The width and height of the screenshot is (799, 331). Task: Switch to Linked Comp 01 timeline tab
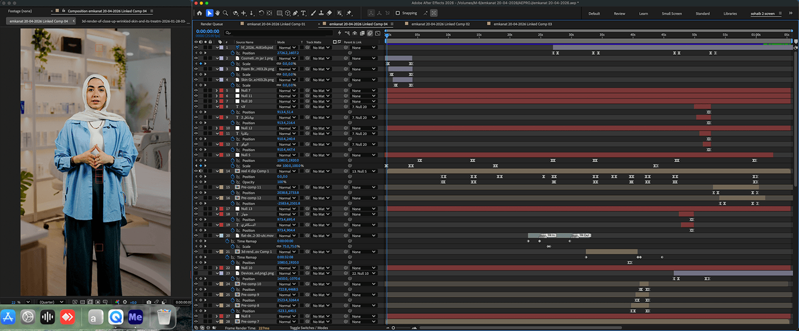277,24
